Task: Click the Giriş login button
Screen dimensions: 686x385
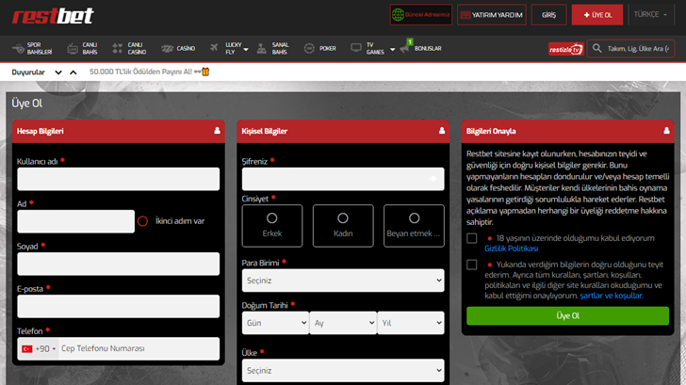Action: click(548, 15)
